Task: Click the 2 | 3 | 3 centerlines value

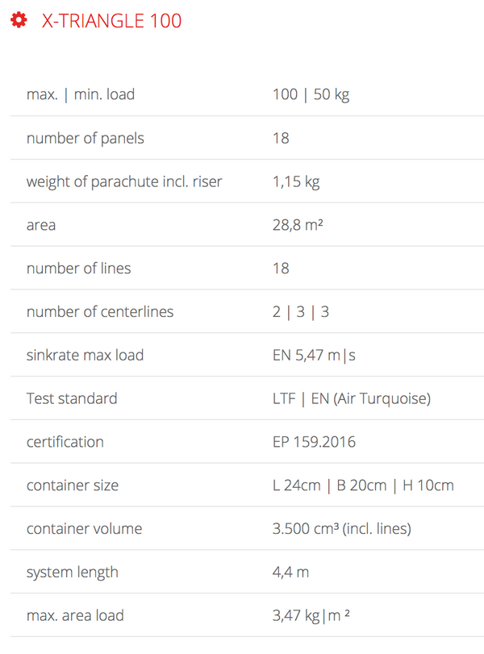Action: pyautogui.click(x=301, y=311)
